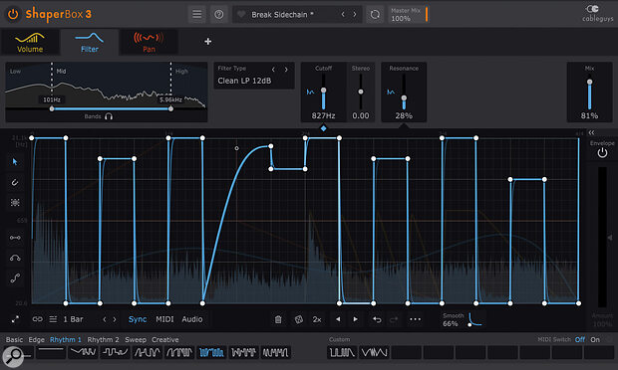Randomize the wave with dice icon
This screenshot has height=370, width=618.
coord(299,319)
